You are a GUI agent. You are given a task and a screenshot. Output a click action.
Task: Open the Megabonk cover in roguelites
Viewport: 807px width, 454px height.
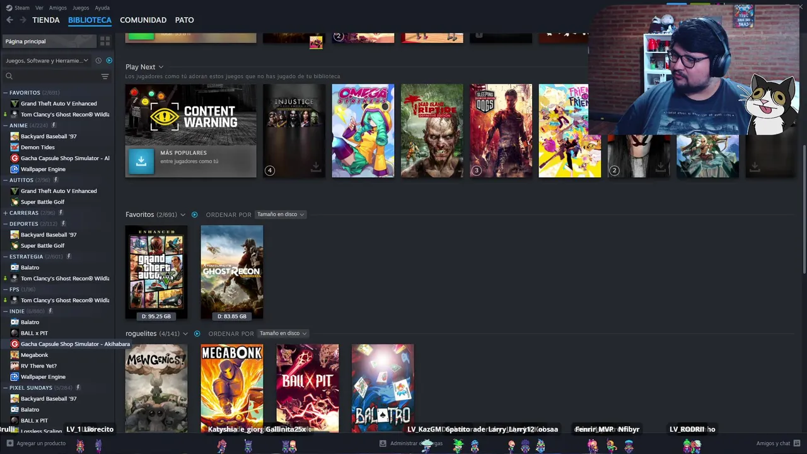232,388
